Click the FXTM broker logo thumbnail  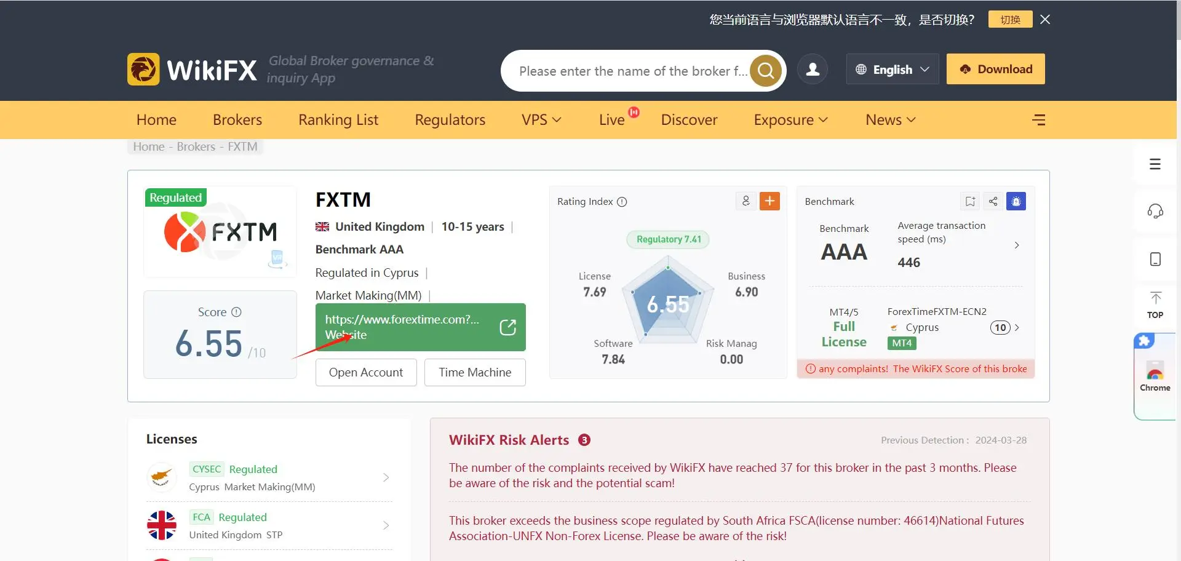(220, 232)
